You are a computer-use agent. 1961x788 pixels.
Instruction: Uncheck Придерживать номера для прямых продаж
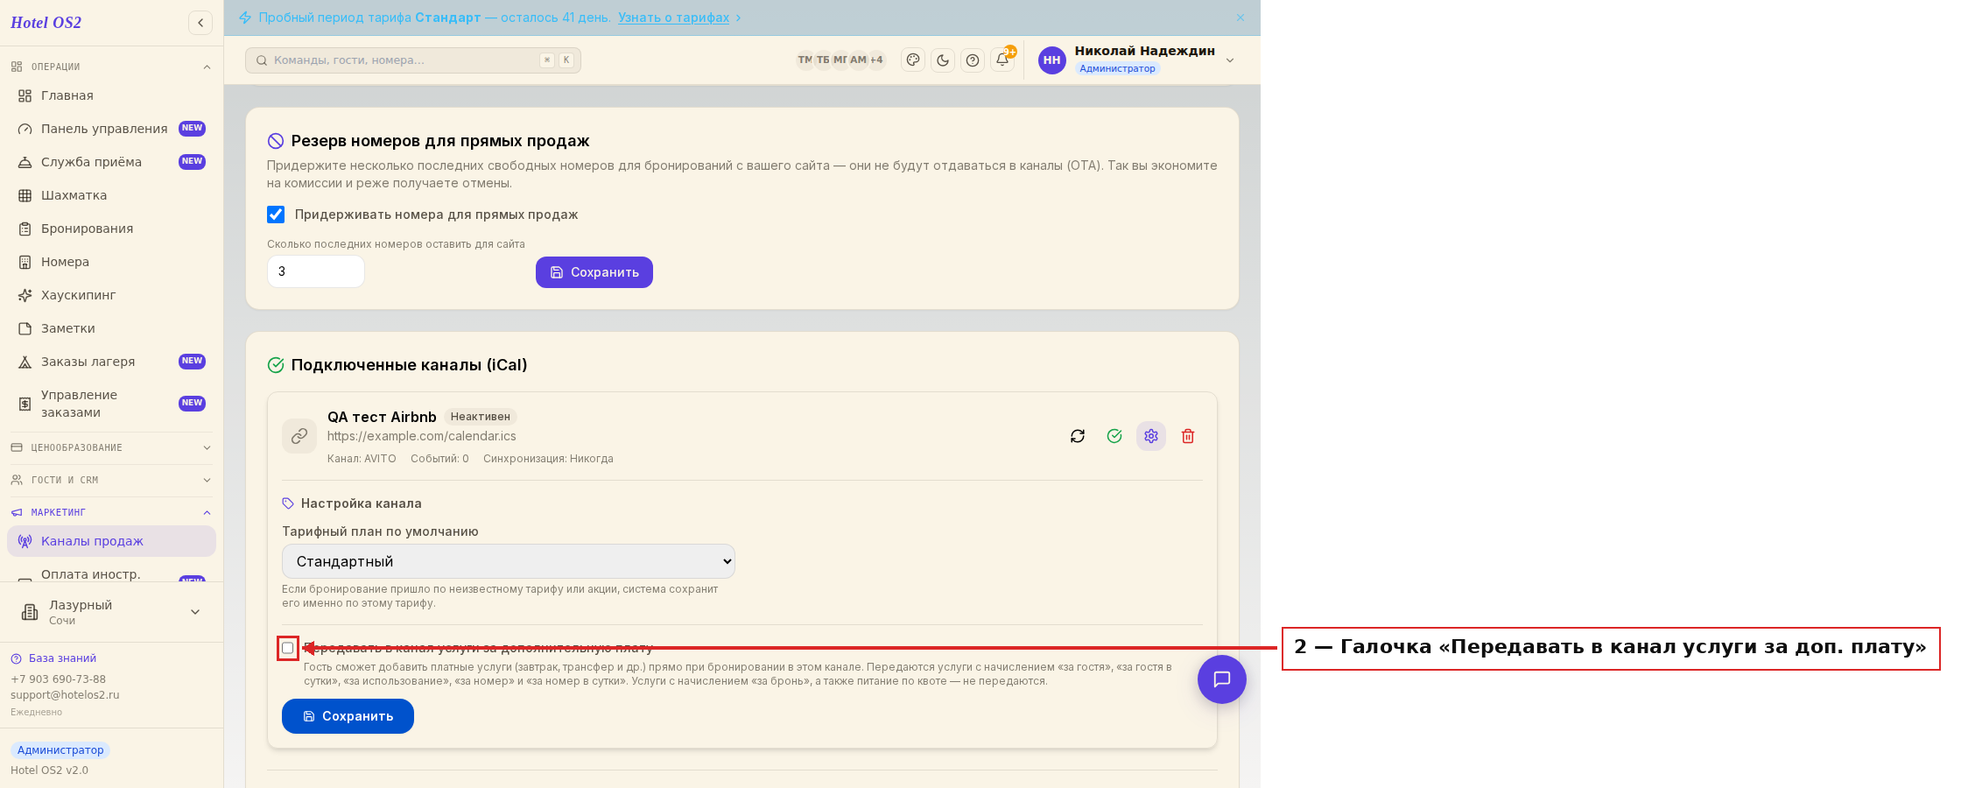coord(276,215)
